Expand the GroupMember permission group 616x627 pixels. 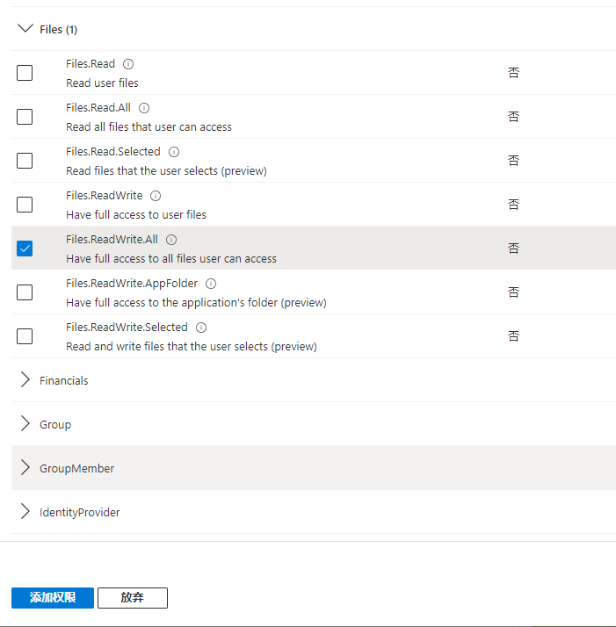pos(25,468)
